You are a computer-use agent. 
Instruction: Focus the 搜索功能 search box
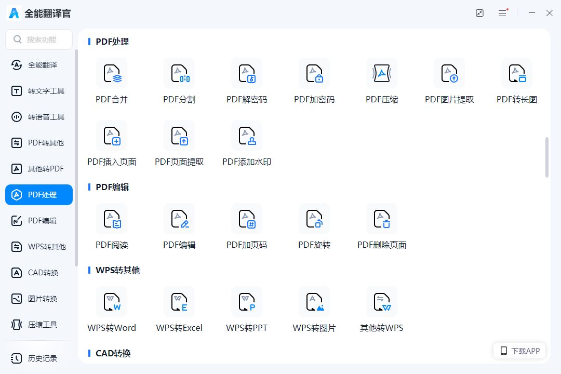39,39
